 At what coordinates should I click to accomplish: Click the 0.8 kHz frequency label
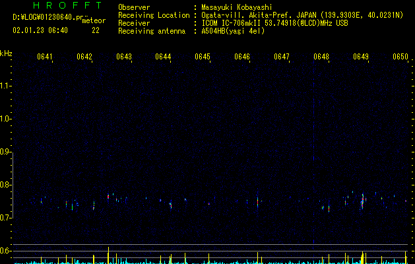tap(6, 185)
